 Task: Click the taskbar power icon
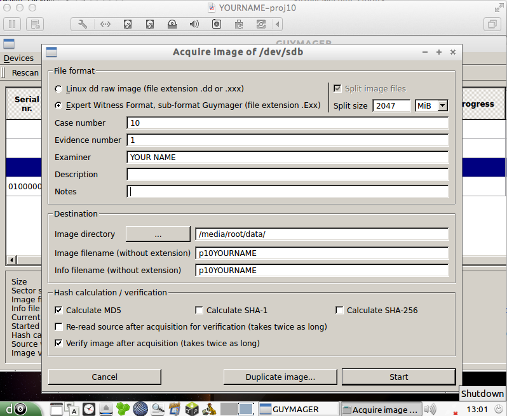(x=499, y=409)
